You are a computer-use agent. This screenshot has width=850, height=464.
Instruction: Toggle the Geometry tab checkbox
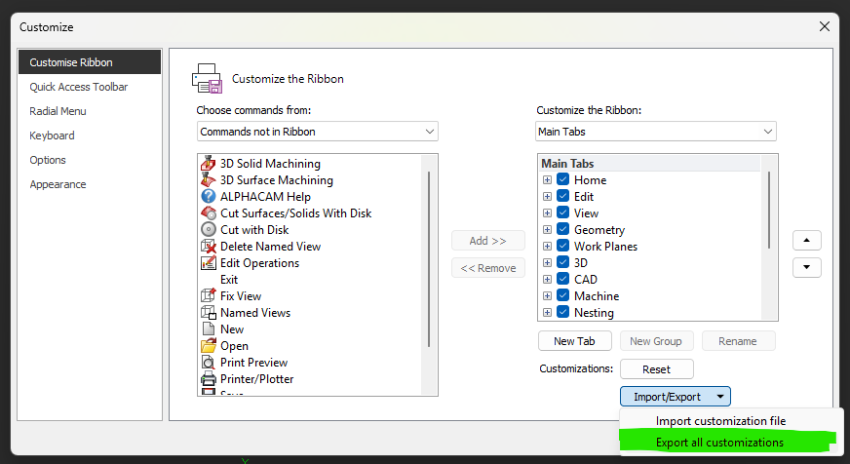pos(563,230)
